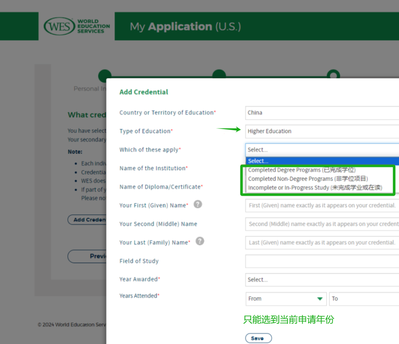The width and height of the screenshot is (399, 344).
Task: Click the Previous button on the page
Action: (88, 256)
